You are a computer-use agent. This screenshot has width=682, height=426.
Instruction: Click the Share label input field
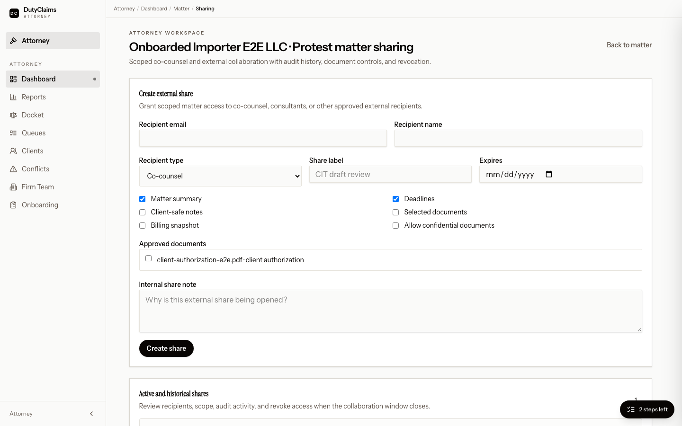(x=390, y=174)
